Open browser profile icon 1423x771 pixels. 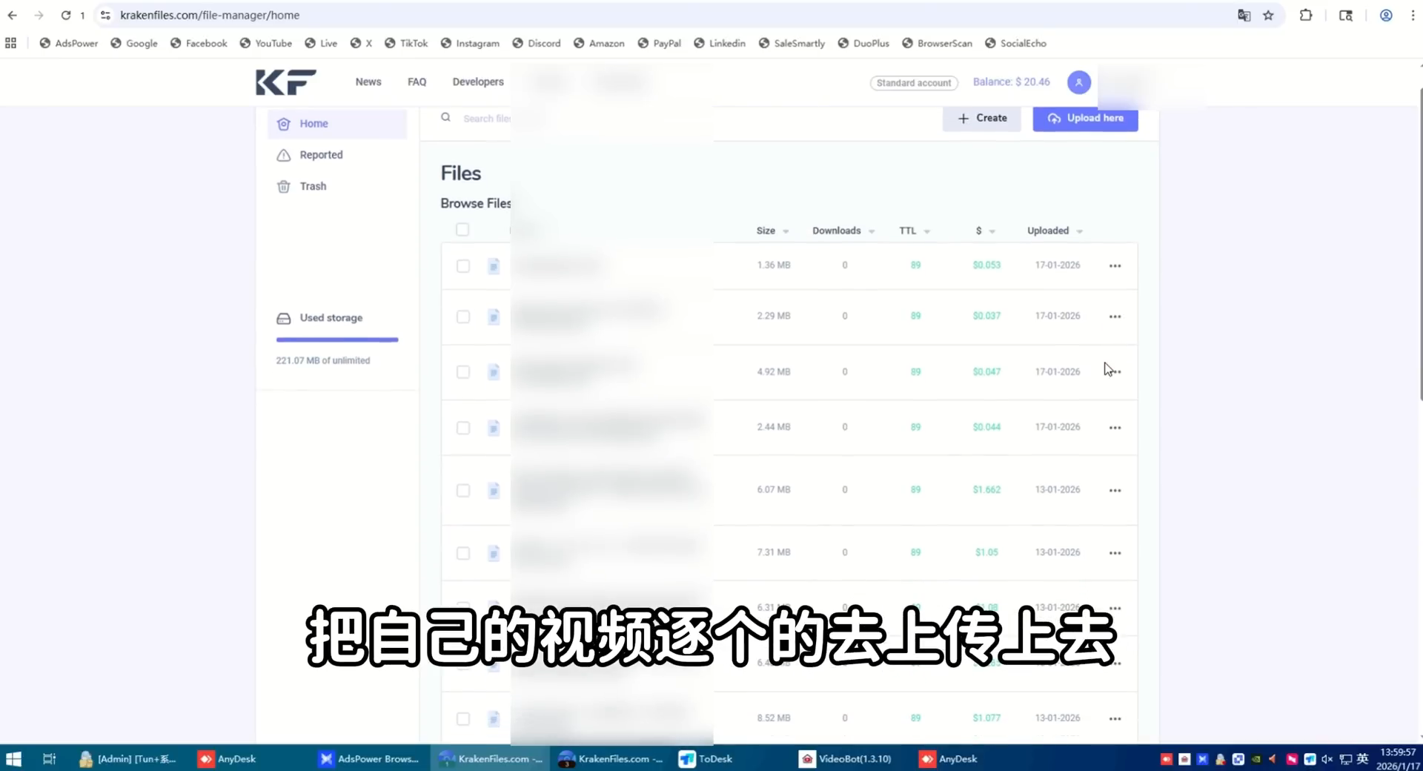click(1385, 16)
